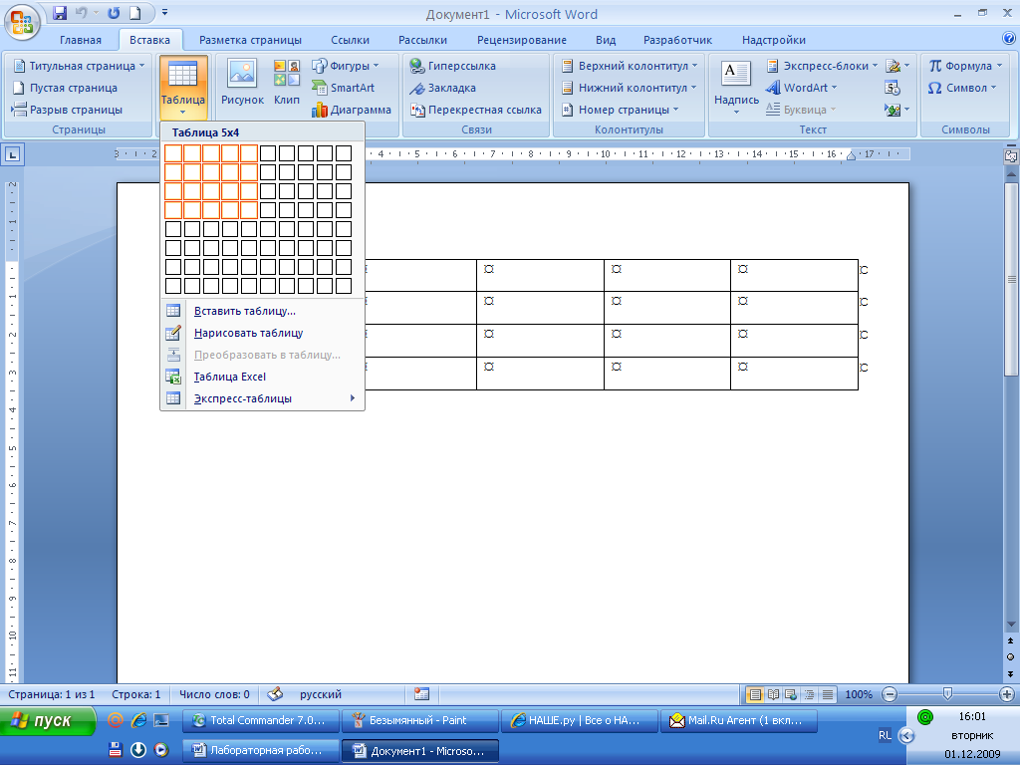Open the Рецензирование tab
The height and width of the screenshot is (765, 1020).
click(522, 40)
